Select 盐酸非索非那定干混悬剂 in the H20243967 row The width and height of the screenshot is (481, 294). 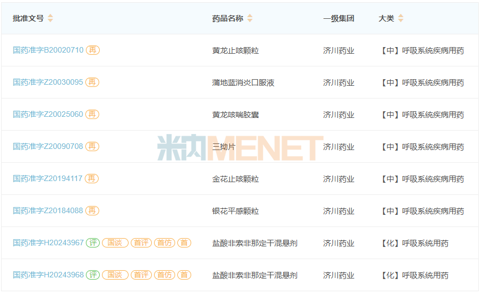[254, 244]
